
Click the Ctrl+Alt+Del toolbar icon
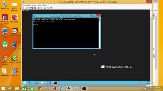23,8
